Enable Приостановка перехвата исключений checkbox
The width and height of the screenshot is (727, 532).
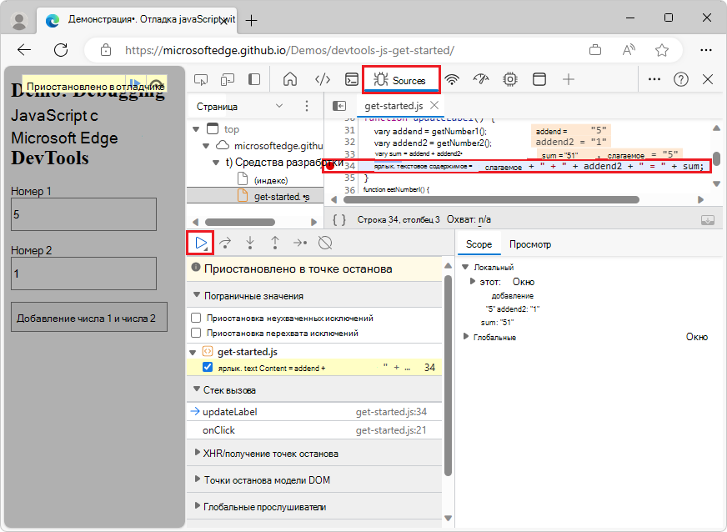click(x=196, y=333)
